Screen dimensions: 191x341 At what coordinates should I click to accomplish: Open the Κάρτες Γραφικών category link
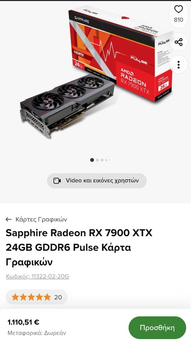click(41, 219)
